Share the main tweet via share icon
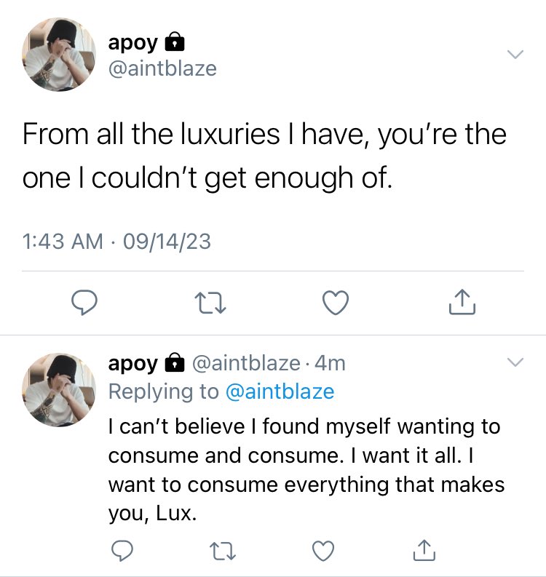The height and width of the screenshot is (577, 546). tap(462, 302)
